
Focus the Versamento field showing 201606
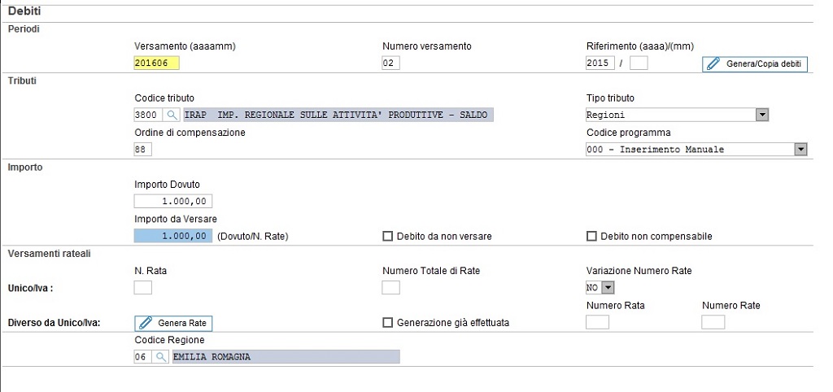[x=157, y=63]
